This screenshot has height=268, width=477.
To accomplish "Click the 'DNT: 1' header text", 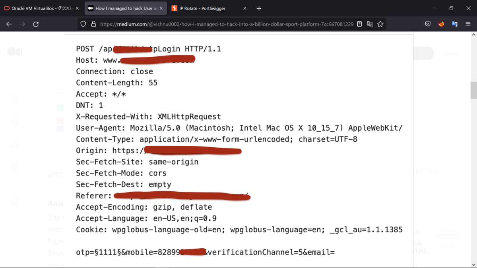I will tap(89, 105).
